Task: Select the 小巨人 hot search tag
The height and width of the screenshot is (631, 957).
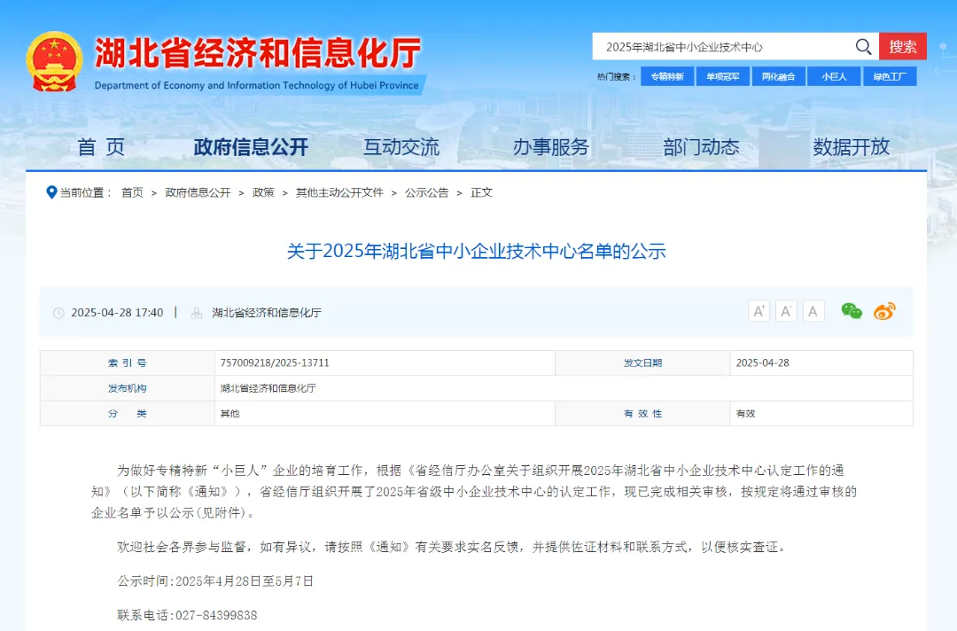Action: pyautogui.click(x=834, y=77)
